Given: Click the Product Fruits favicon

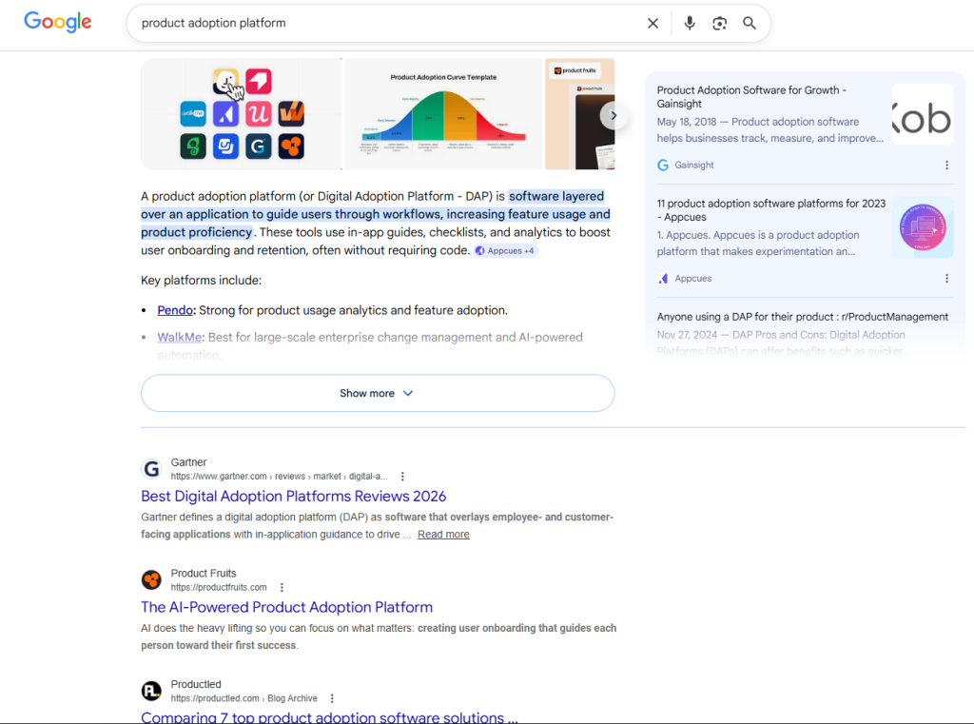Looking at the screenshot, I should 151,579.
